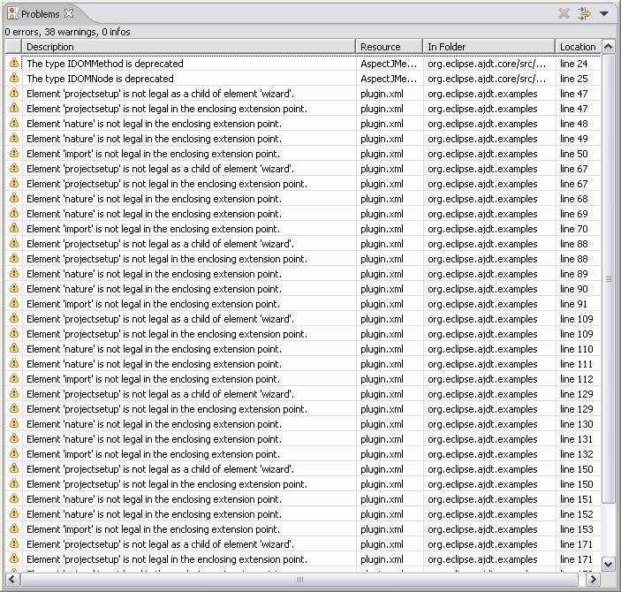The image size is (621, 592).
Task: Click the In Folder column header
Action: click(x=488, y=47)
